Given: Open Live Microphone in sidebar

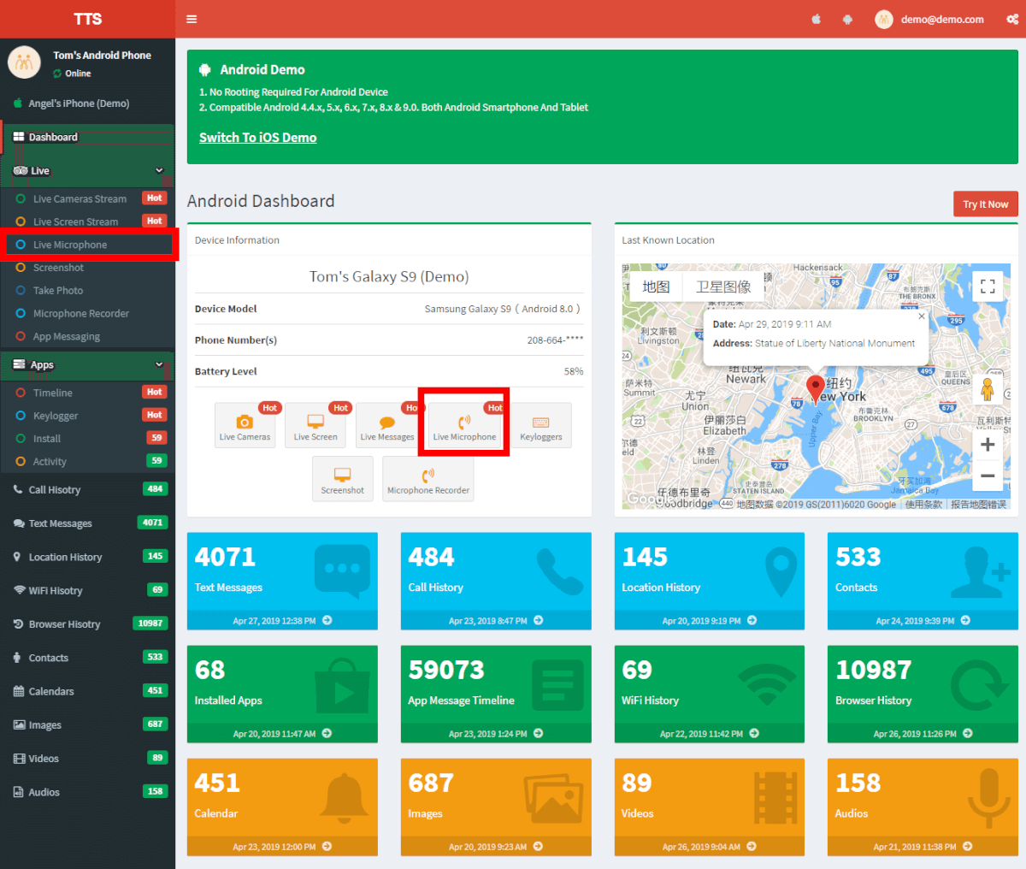Looking at the screenshot, I should (x=88, y=245).
